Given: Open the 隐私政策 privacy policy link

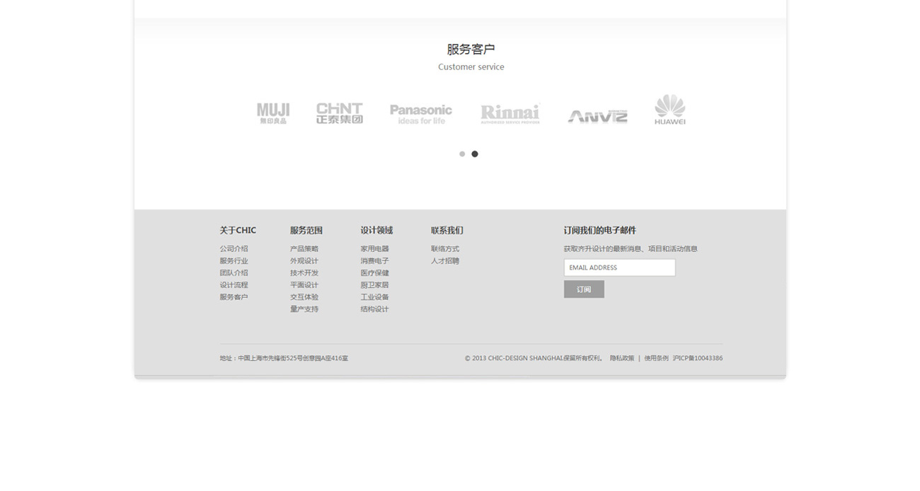Looking at the screenshot, I should (622, 359).
